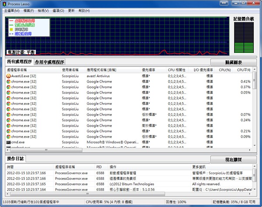Screen dimensions: 262x207
Task: Select the 所有處理程序 tab
Action: (x=20, y=62)
